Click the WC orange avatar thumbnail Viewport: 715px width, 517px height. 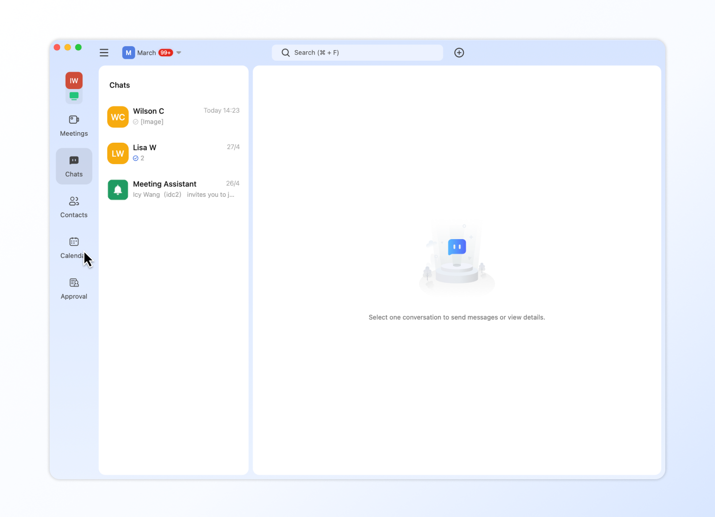coord(118,117)
